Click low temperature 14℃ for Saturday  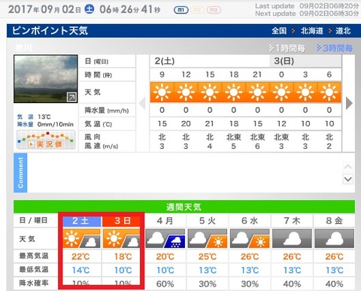pyautogui.click(x=80, y=270)
